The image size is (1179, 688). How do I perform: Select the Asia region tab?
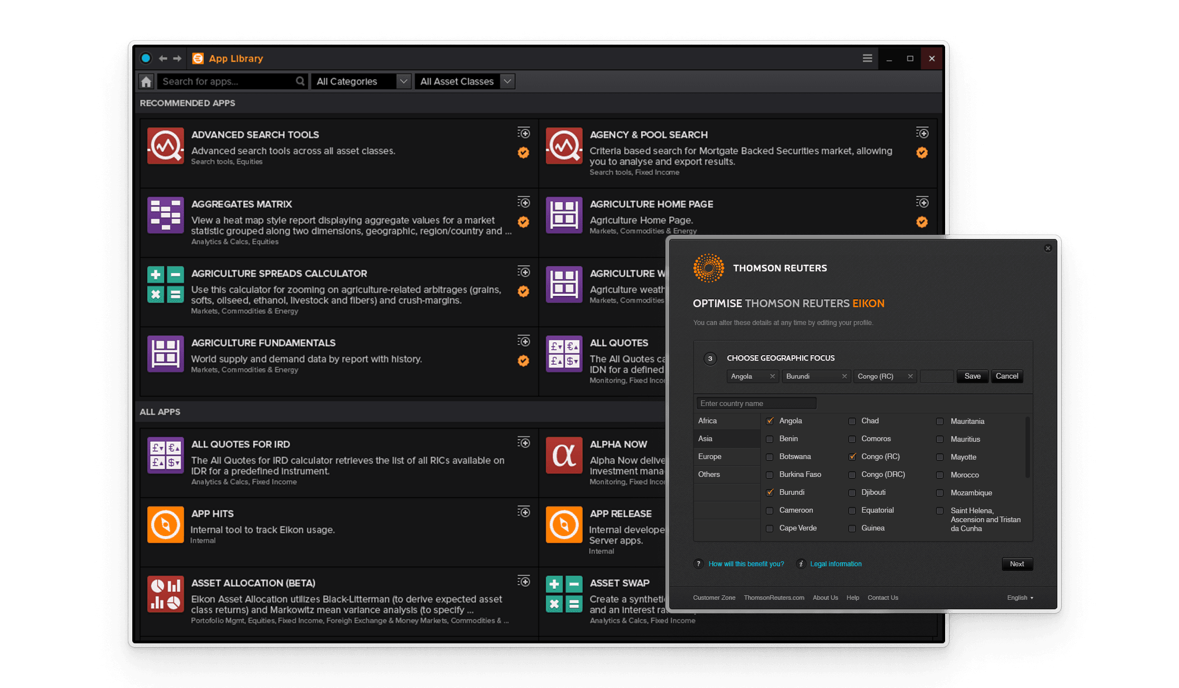pyautogui.click(x=706, y=438)
